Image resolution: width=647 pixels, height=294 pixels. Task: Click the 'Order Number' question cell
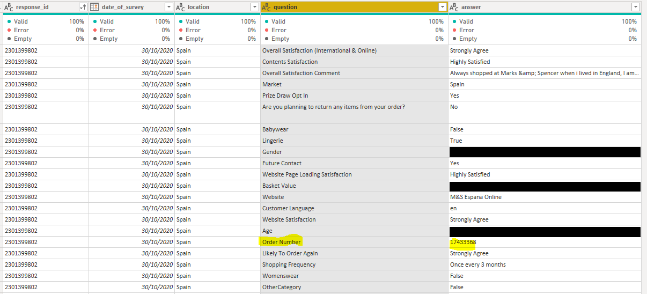click(354, 242)
